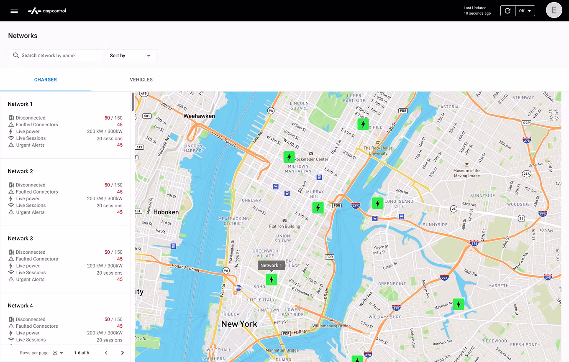Click the Live power bolt icon in Network 2
The image size is (569, 362).
coord(11,199)
